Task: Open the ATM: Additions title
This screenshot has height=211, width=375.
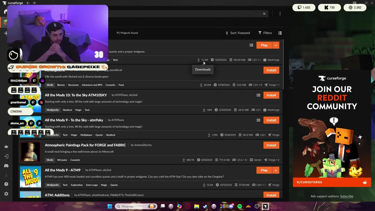Action: [x=57, y=195]
